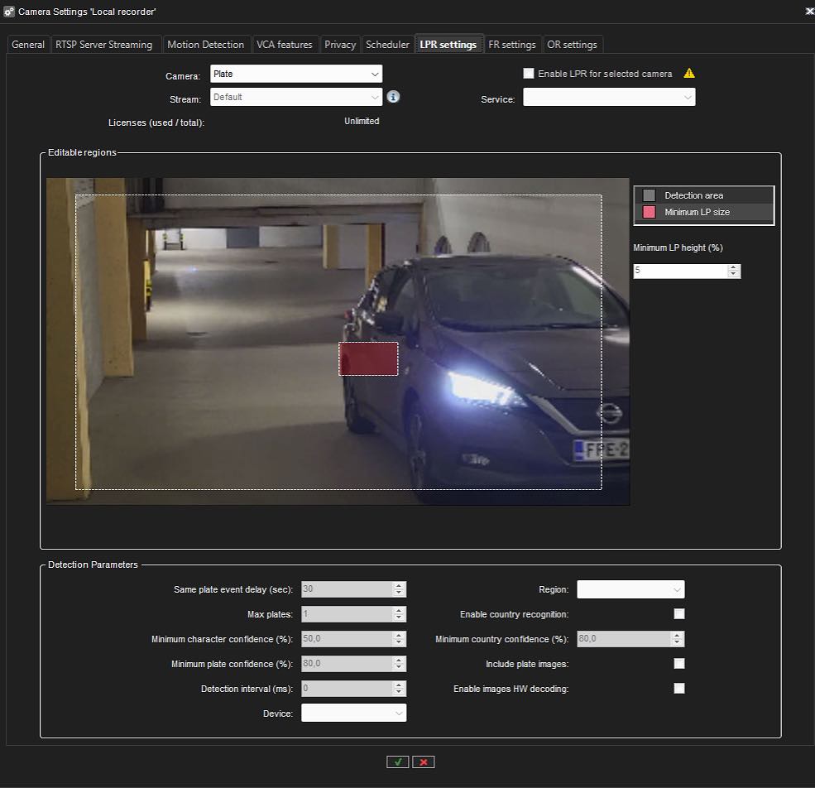Toggle Enable images HW decoding
Image resolution: width=815 pixels, height=788 pixels.
pos(679,689)
